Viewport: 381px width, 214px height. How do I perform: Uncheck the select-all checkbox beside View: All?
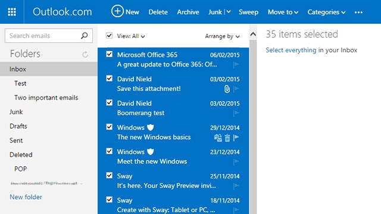coord(109,36)
